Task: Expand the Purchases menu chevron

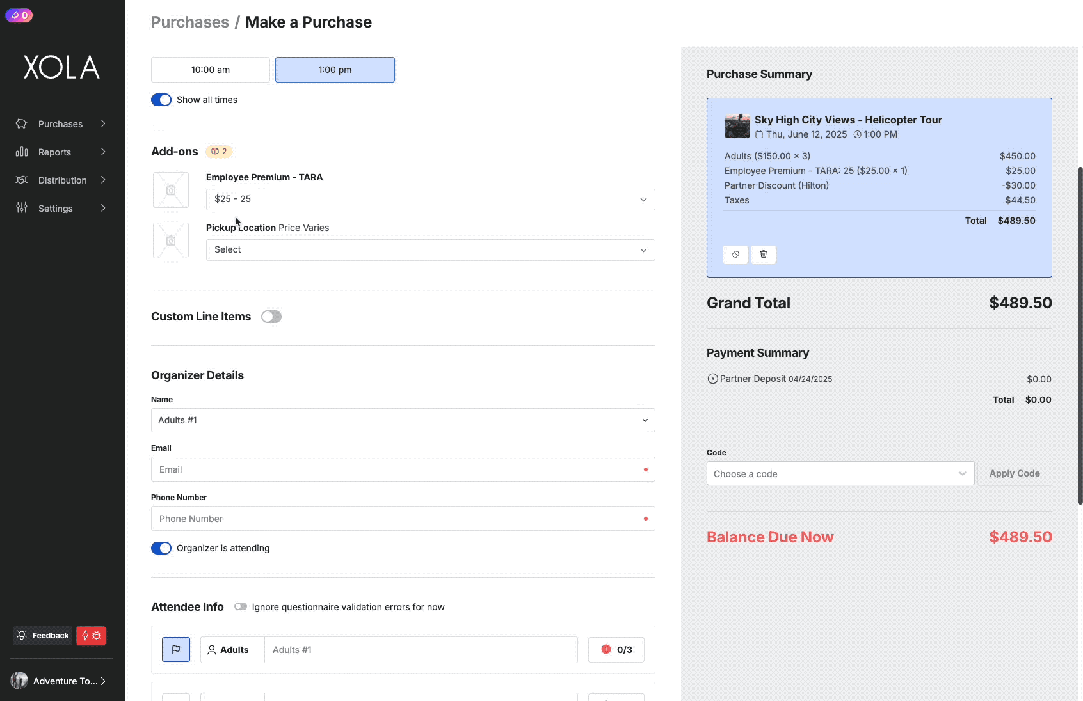Action: (x=103, y=123)
